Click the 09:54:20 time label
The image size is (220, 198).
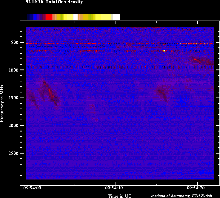click(196, 188)
